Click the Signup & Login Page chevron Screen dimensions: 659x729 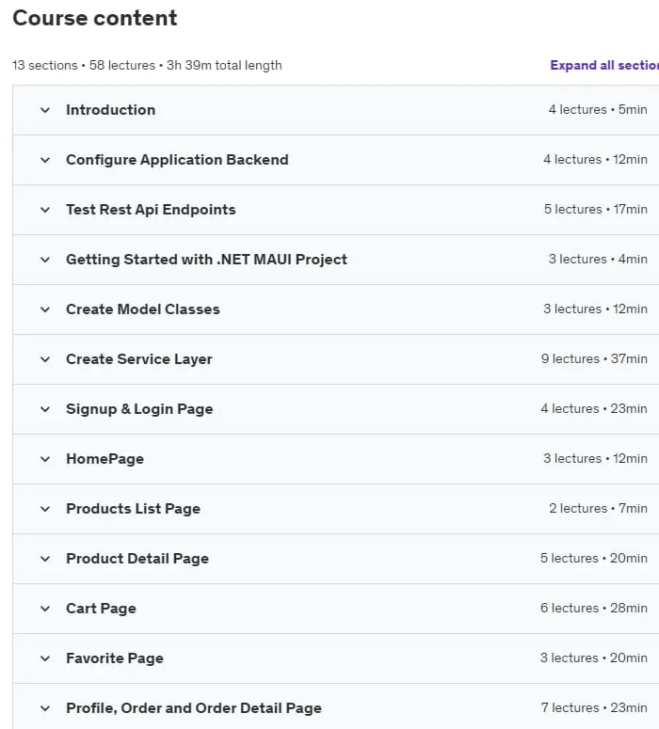point(45,409)
